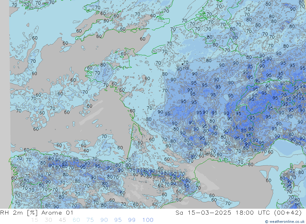Screen dimensions: 306x224
Task: Click the '(00+42)' forecast offset label
Action: [288, 212]
